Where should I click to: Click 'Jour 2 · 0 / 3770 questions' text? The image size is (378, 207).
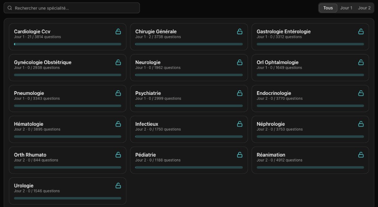[x=280, y=99]
